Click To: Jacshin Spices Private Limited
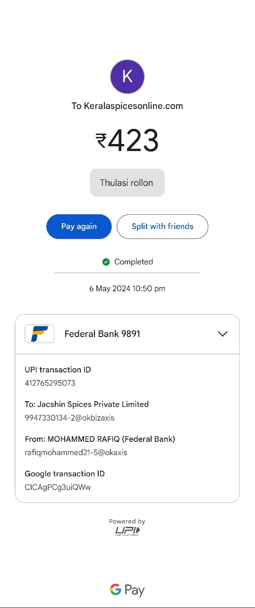Screen dimensions: 255x608 pos(86,404)
